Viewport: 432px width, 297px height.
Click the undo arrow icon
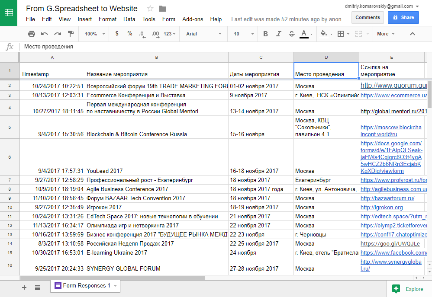pyautogui.click(x=45, y=34)
